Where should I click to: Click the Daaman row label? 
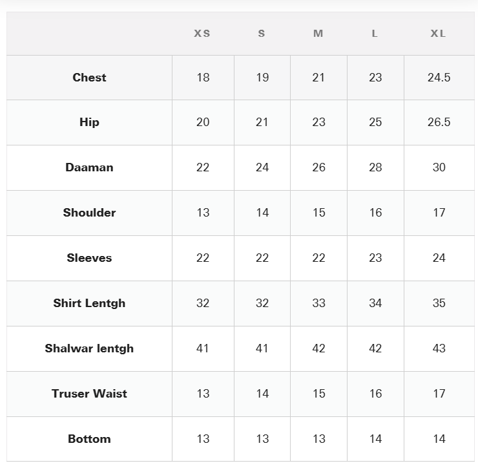(x=89, y=167)
